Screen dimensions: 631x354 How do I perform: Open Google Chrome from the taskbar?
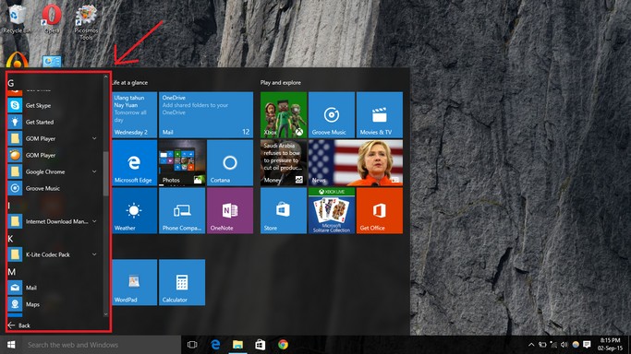[x=283, y=345]
